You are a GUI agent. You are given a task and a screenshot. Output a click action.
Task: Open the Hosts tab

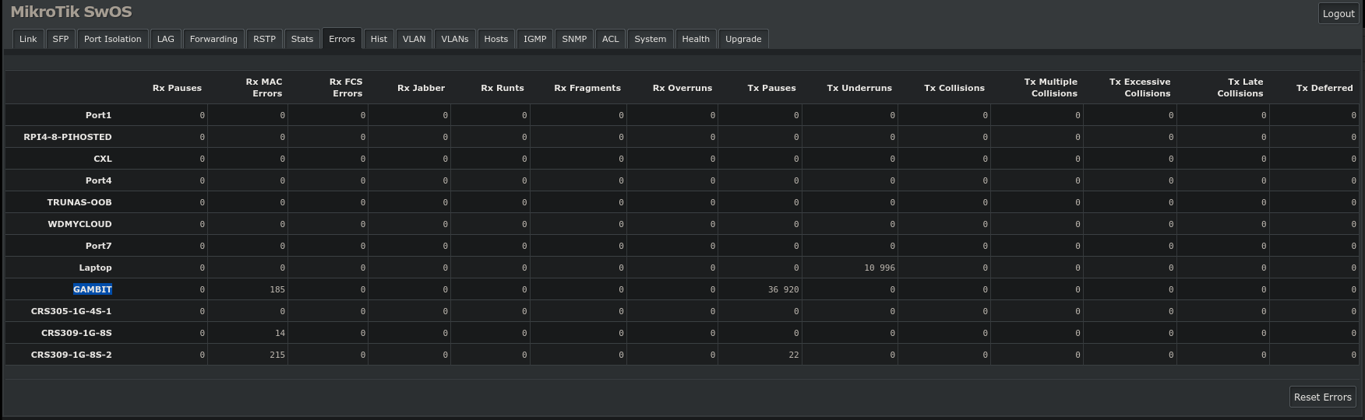pyautogui.click(x=496, y=39)
